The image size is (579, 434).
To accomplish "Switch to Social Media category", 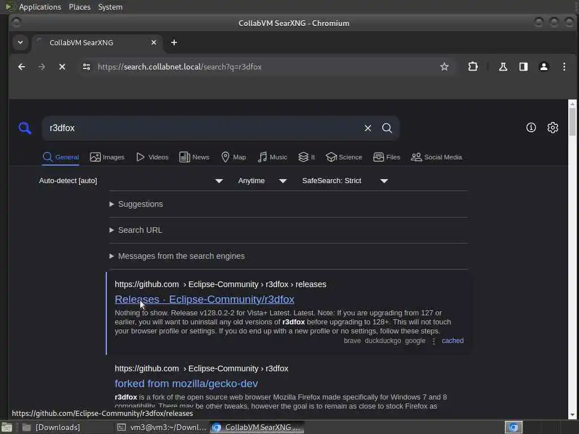I will pyautogui.click(x=437, y=157).
